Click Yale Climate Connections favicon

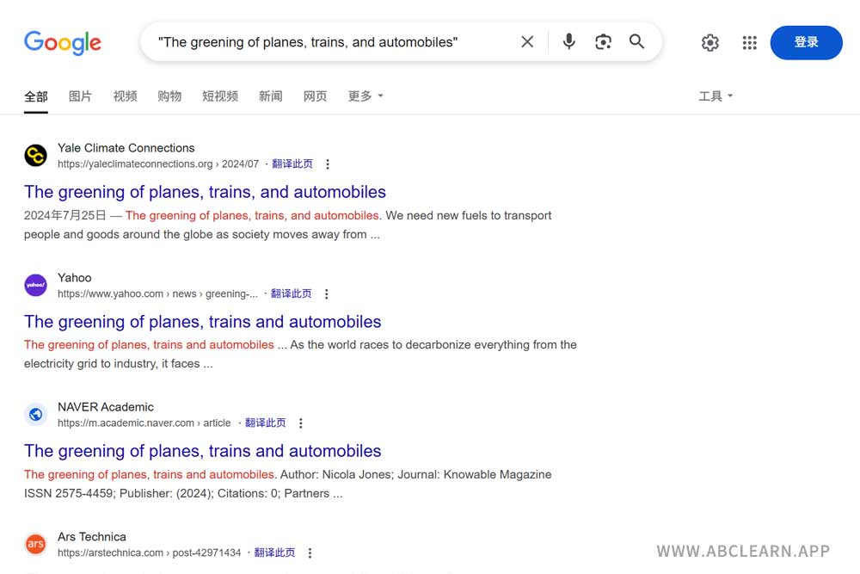(35, 155)
